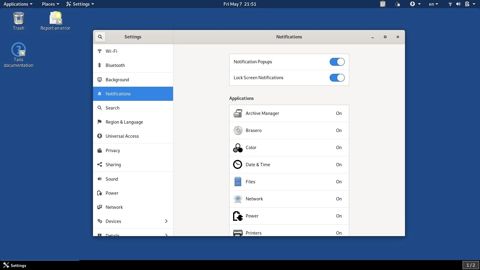Click the Power icon in the sidebar

click(100, 193)
